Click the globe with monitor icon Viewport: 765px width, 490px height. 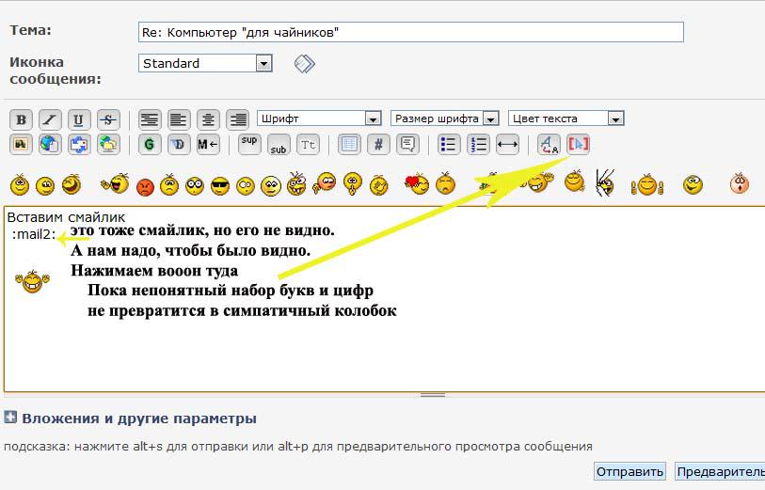tap(108, 145)
